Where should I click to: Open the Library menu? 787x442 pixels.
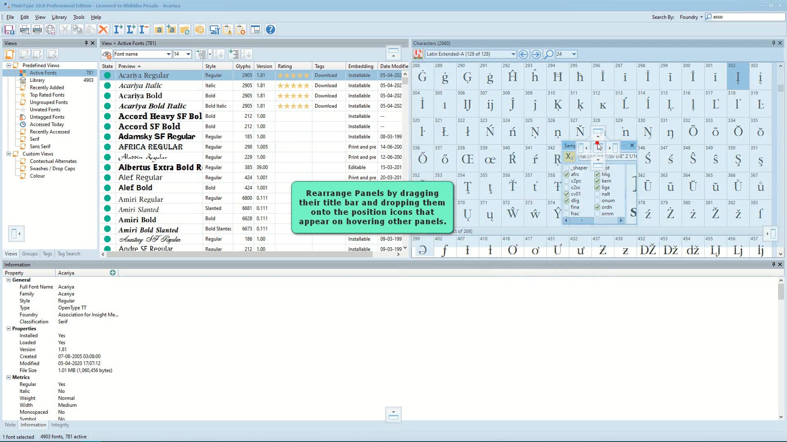59,17
